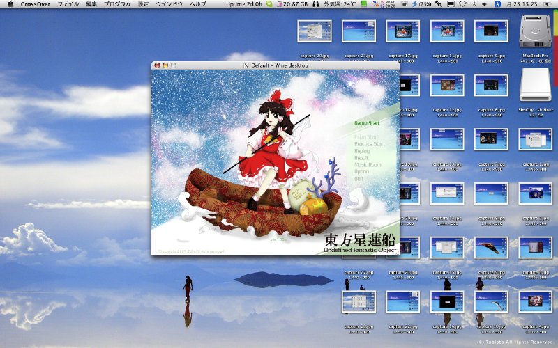The image size is (558, 348).
Task: Select capture 22.jpg desktop thumbnail
Action: (403, 302)
